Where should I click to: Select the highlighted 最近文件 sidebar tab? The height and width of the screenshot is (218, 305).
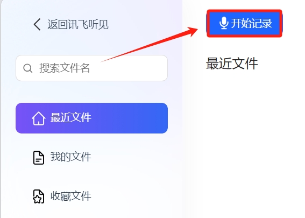[91, 118]
